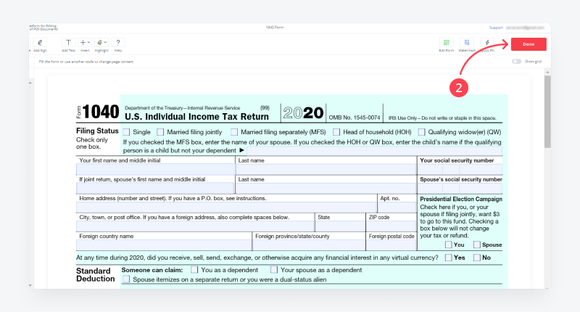Click the Apt. no. input field

(397, 208)
